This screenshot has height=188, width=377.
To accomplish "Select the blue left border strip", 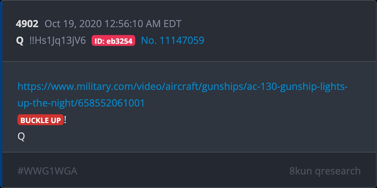I will [1, 94].
